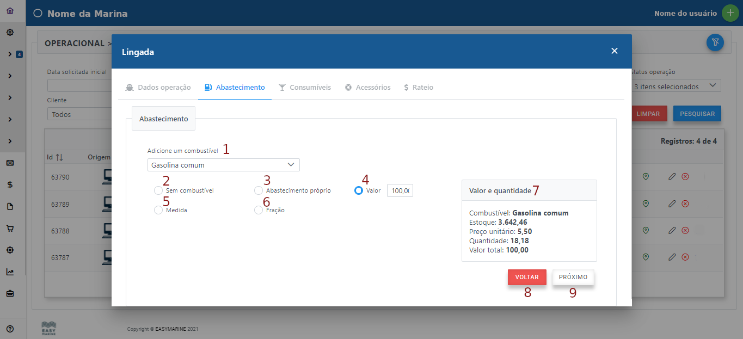Open the shopping cart icon in sidebar
The image size is (743, 339).
(x=10, y=229)
